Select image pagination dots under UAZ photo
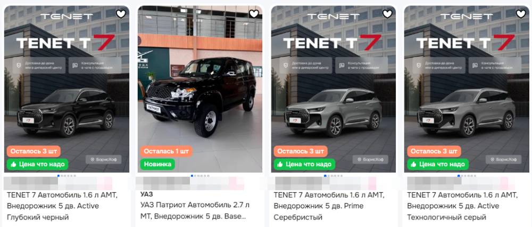532x227 pixels. tap(200, 176)
